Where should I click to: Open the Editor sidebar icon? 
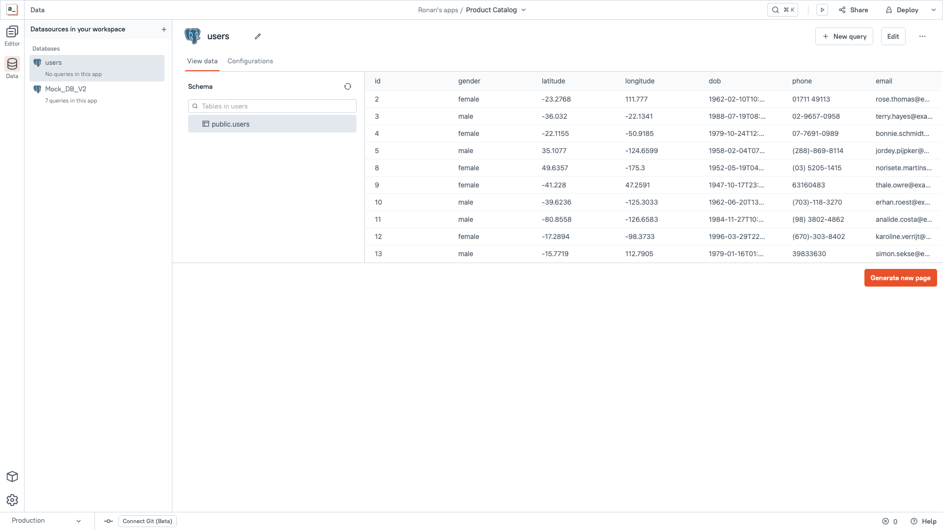click(x=12, y=36)
